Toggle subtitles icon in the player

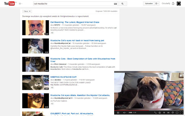coord(168,113)
